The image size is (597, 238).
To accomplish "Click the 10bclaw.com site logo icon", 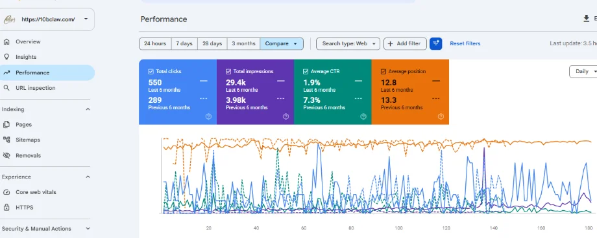I will [x=9, y=19].
